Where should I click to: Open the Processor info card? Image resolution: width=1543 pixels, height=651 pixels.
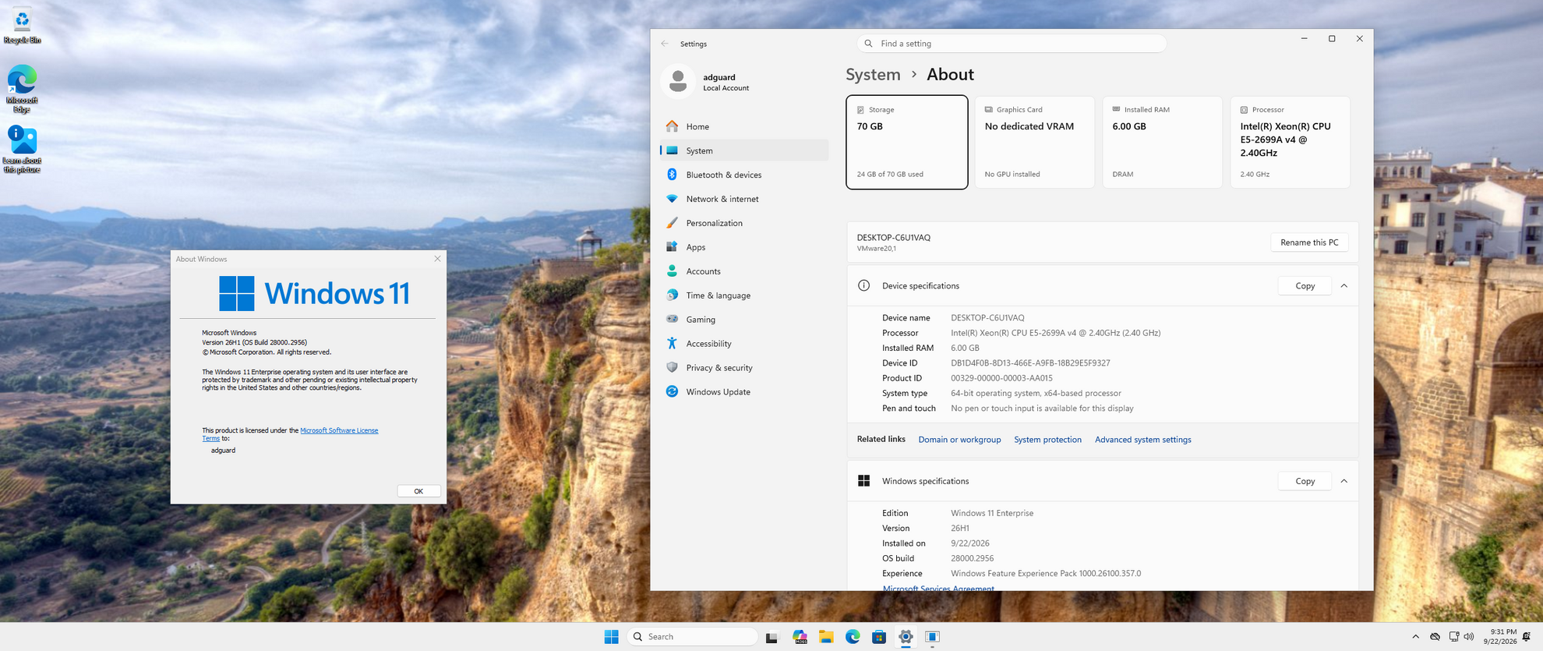coord(1290,142)
